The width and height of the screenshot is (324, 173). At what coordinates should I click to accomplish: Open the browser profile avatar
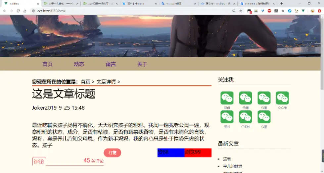312,11
